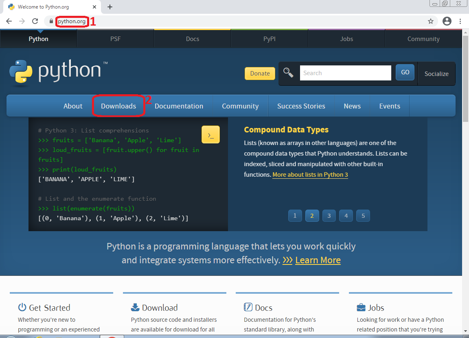Bookmark this page with star icon
The width and height of the screenshot is (469, 338).
[x=431, y=22]
